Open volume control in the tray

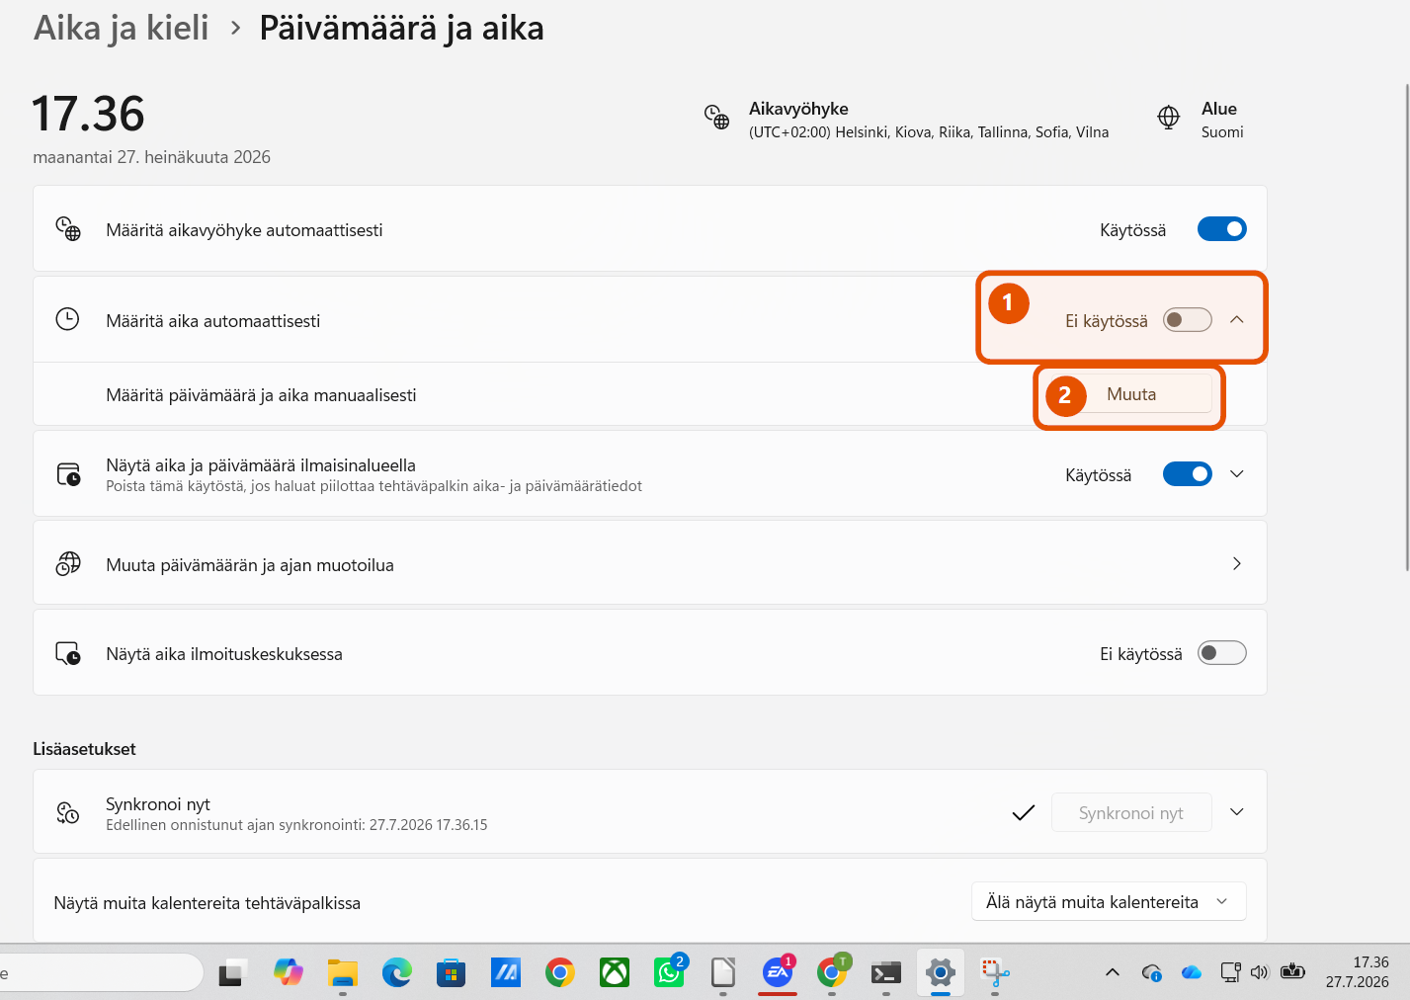(x=1259, y=972)
